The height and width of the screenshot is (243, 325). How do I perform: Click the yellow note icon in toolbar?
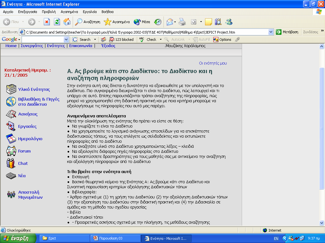pos(208,22)
